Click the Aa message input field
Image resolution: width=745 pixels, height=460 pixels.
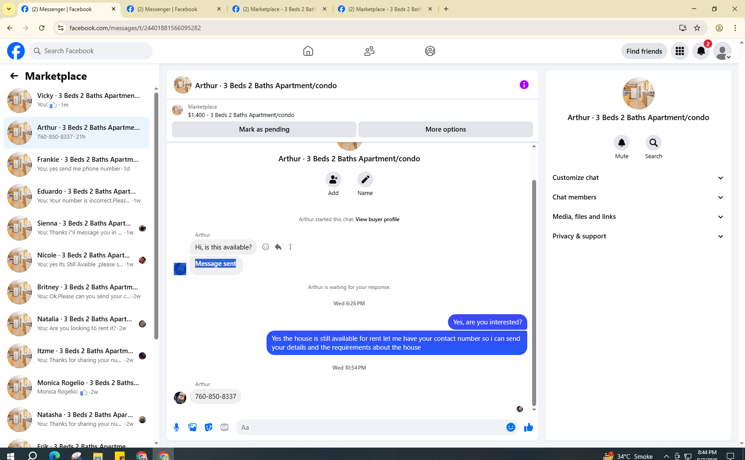(x=371, y=428)
